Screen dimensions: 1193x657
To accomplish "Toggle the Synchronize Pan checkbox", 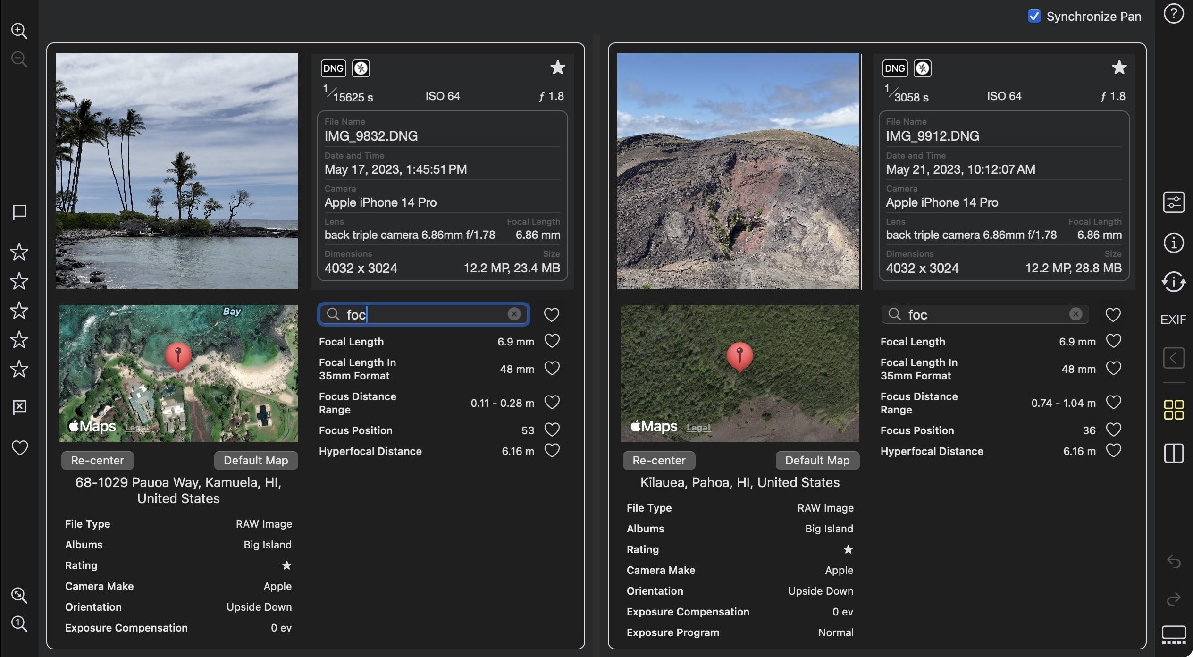I will tap(1034, 17).
